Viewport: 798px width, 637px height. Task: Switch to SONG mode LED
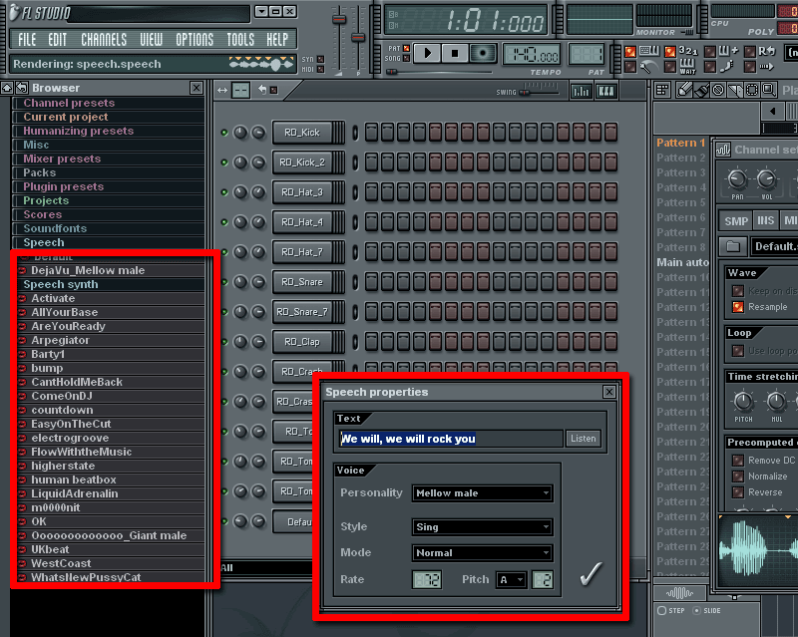click(x=407, y=58)
